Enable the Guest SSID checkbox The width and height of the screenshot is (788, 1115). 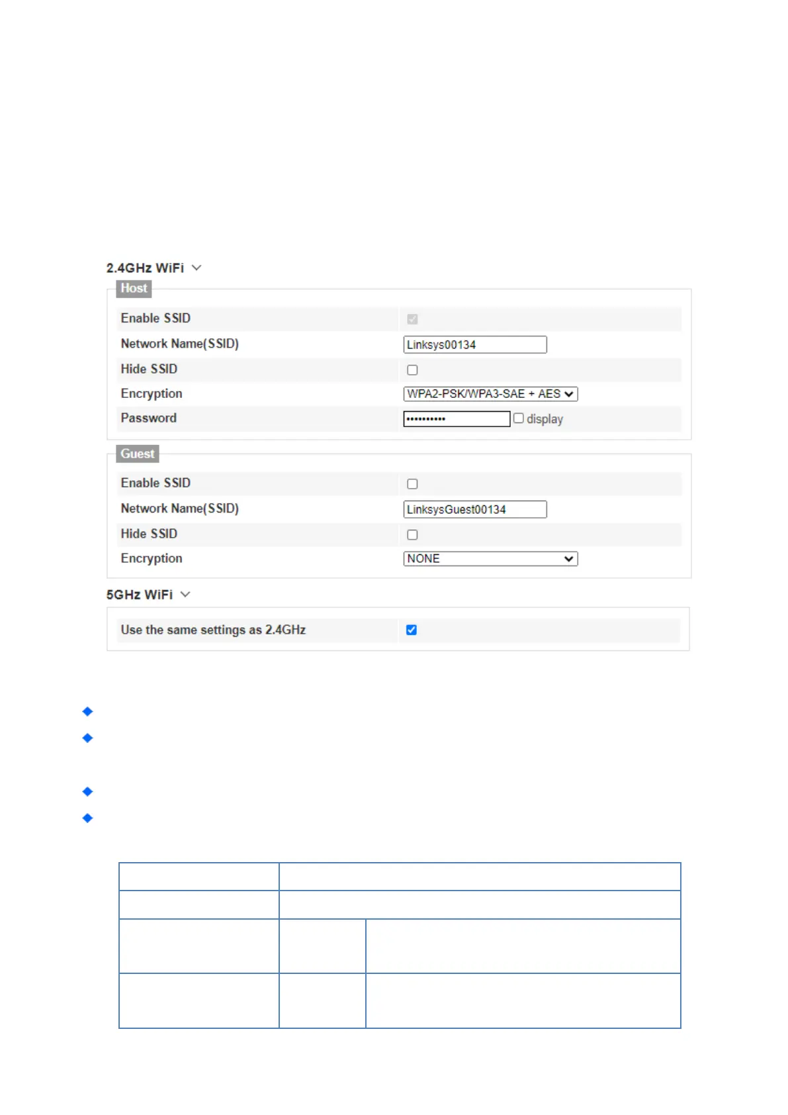coord(412,484)
